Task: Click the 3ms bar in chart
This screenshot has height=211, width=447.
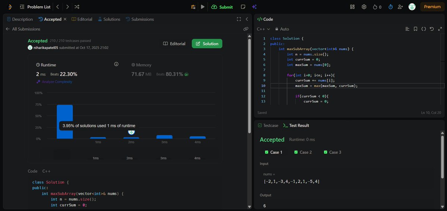Action: [164, 137]
